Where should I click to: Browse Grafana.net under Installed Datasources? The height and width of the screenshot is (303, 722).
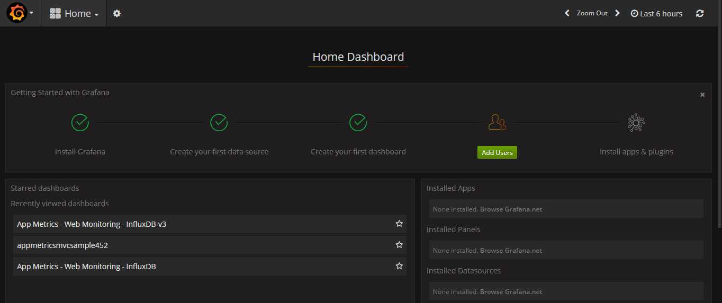pos(511,292)
